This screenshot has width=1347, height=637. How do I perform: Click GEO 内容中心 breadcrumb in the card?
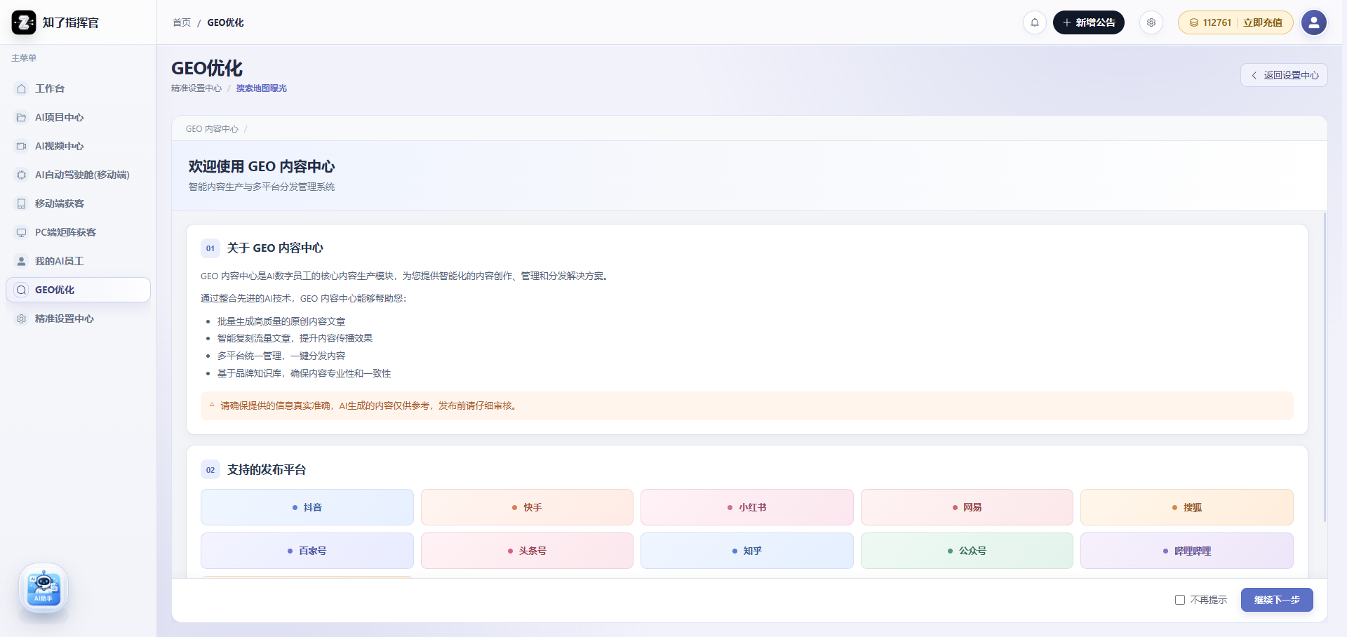pyautogui.click(x=212, y=129)
